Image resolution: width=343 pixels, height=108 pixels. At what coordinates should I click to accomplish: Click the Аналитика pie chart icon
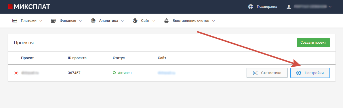click(93, 21)
